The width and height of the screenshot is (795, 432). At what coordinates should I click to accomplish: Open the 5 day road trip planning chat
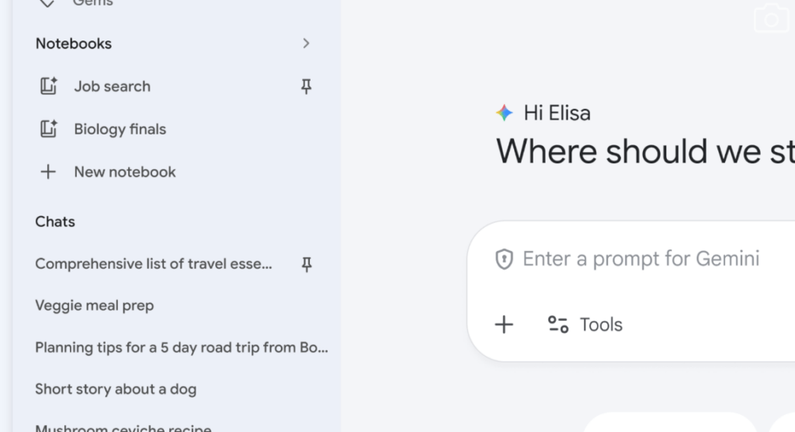point(182,347)
